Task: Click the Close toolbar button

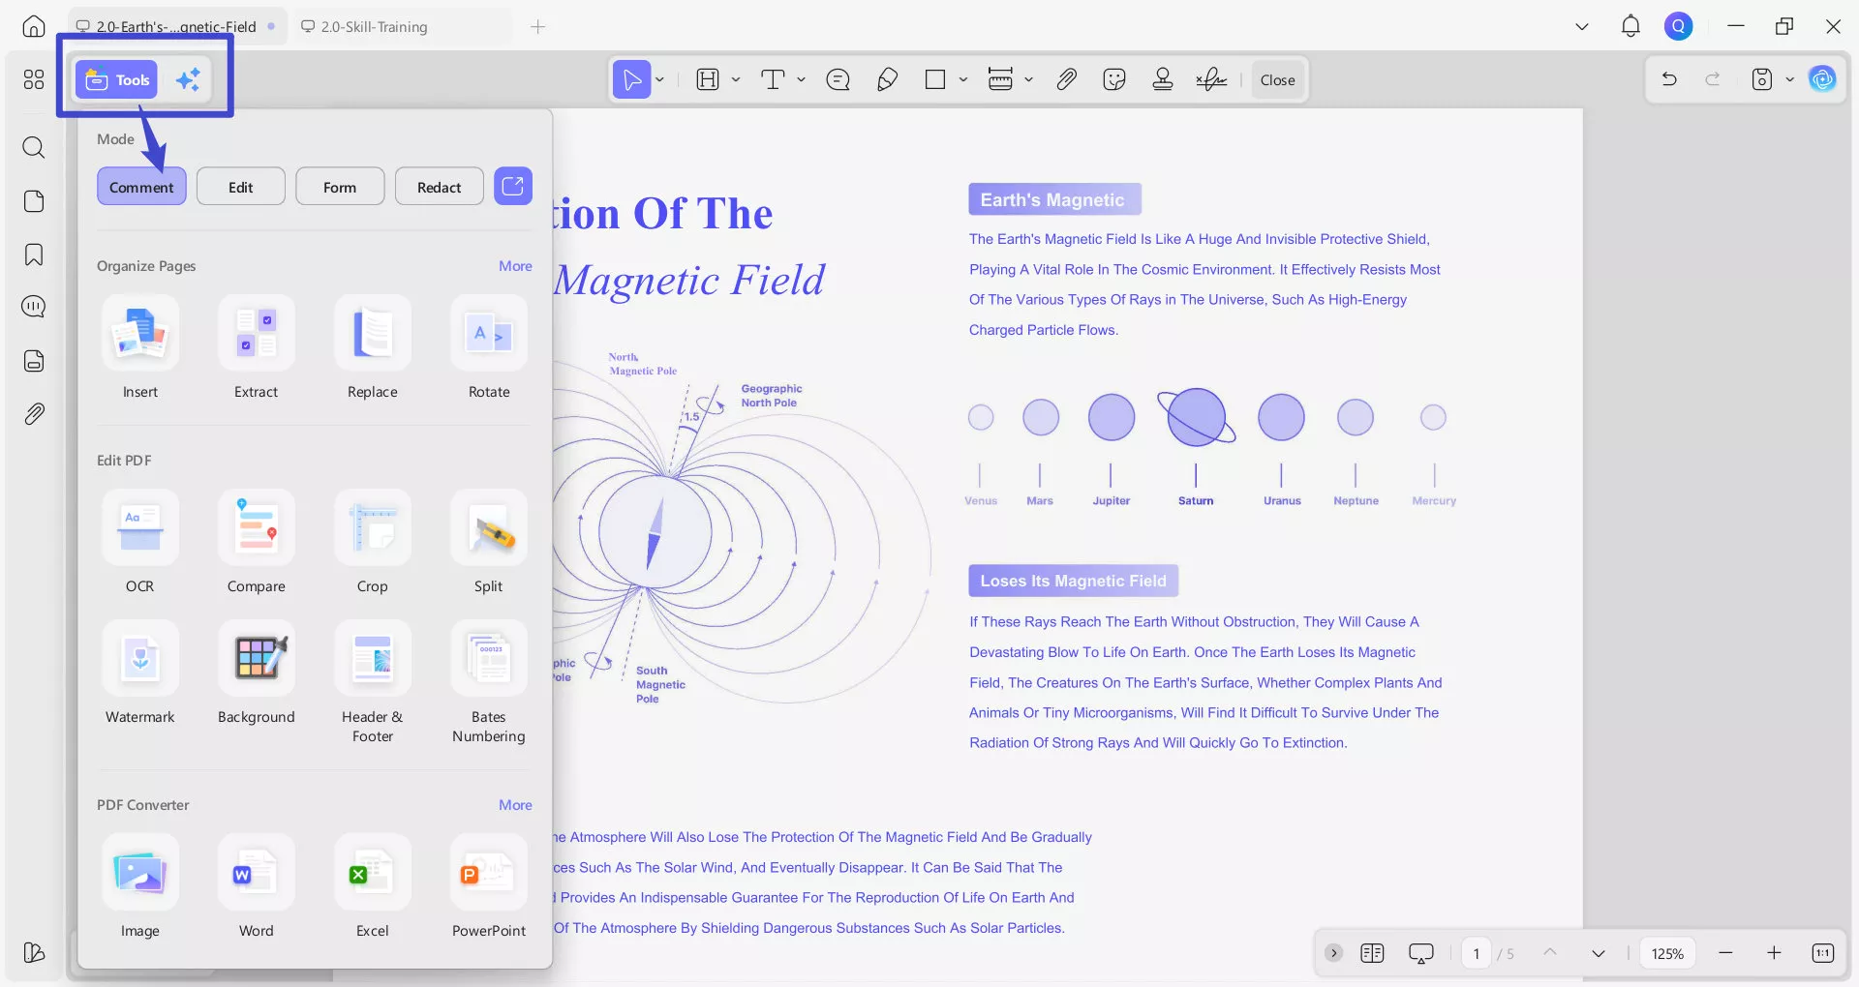Action: tap(1277, 79)
